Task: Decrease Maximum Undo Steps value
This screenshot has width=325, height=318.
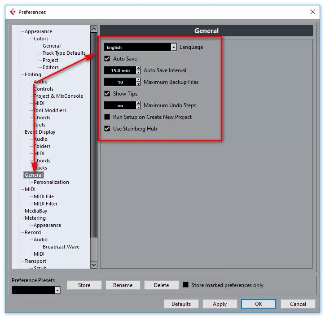Action: click(138, 107)
